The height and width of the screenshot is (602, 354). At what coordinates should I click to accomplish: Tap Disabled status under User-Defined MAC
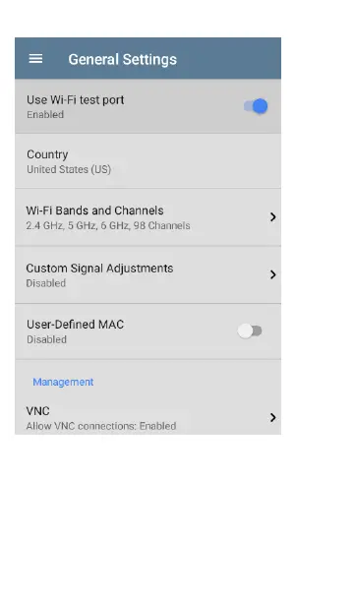coord(46,339)
